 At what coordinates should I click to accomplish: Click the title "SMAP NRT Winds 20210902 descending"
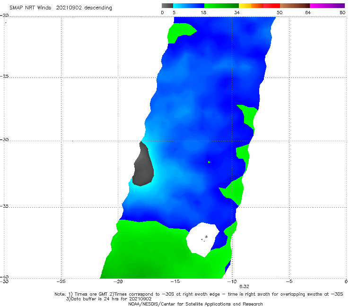(61, 8)
